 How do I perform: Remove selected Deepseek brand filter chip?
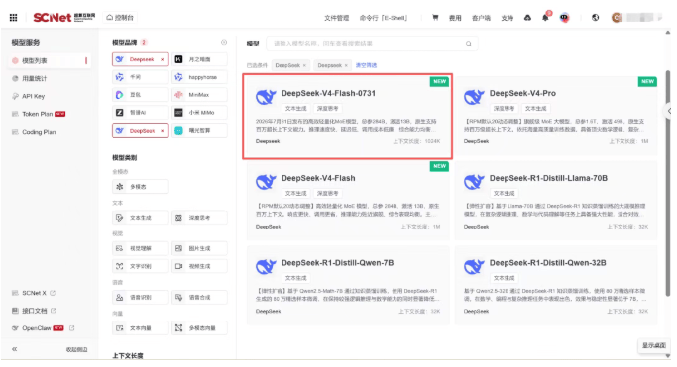pyautogui.click(x=163, y=60)
